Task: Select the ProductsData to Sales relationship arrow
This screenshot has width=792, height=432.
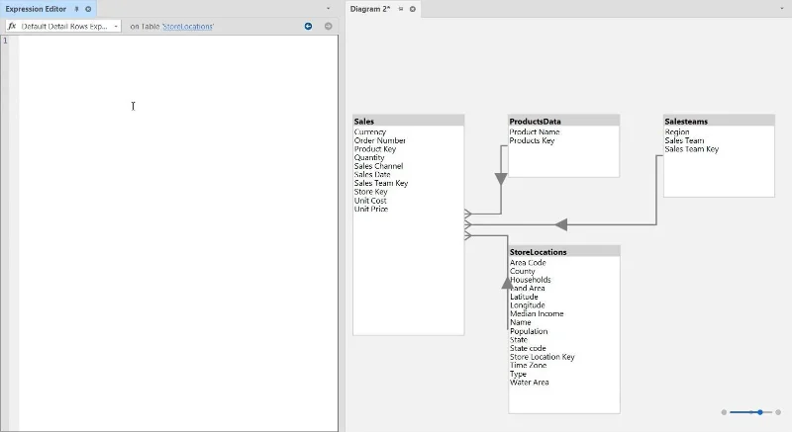Action: tap(501, 179)
